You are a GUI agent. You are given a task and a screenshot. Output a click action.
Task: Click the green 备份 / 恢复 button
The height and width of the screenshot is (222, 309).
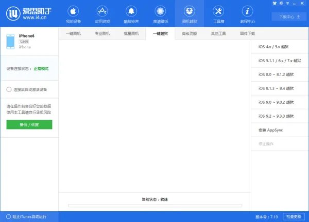pos(29,124)
